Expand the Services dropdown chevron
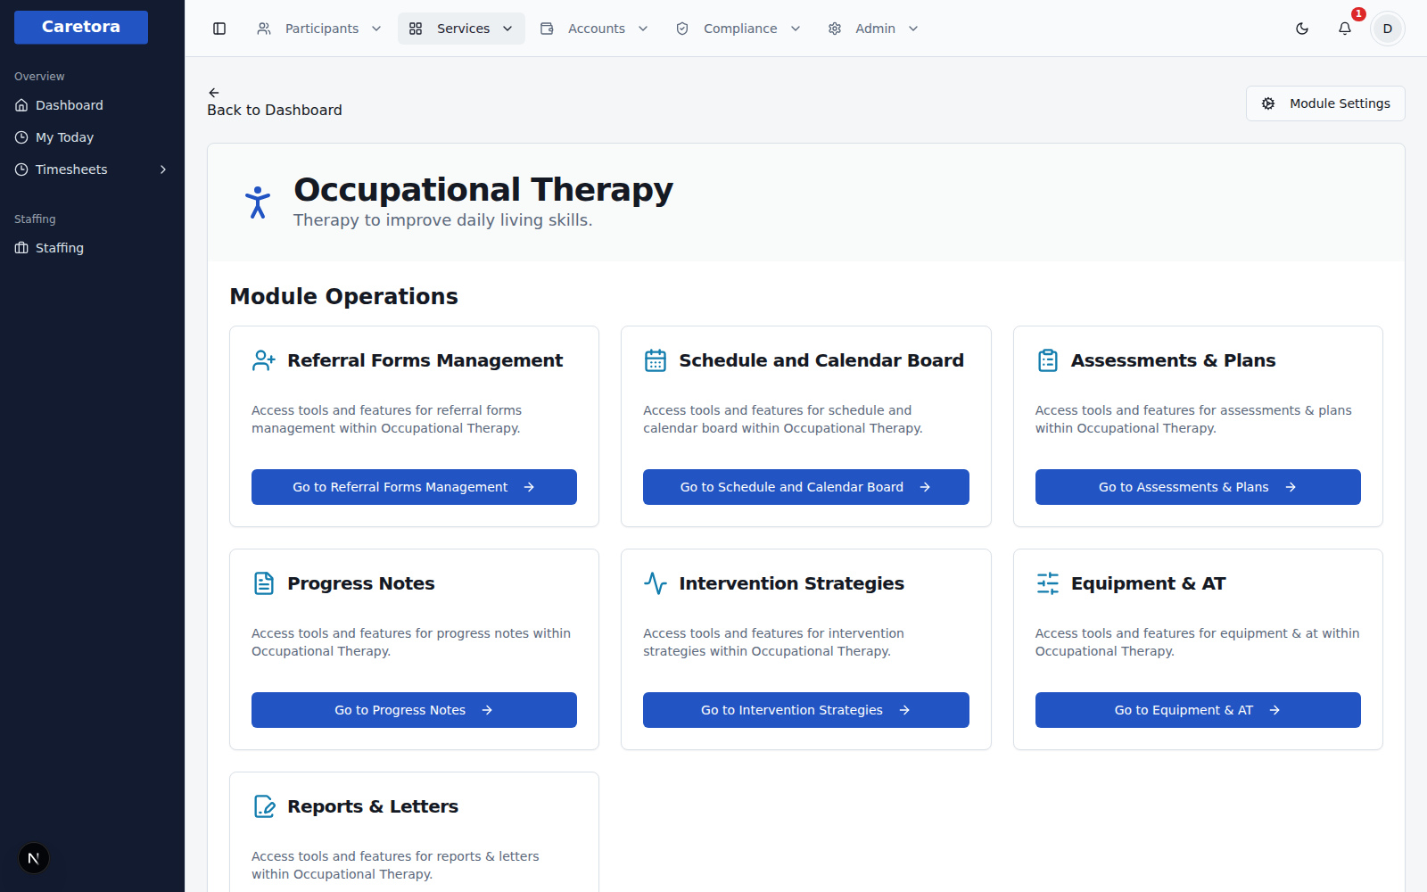This screenshot has width=1427, height=892. coord(507,29)
